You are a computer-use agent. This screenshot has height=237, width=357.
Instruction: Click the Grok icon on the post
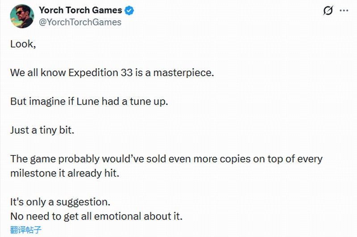click(328, 11)
